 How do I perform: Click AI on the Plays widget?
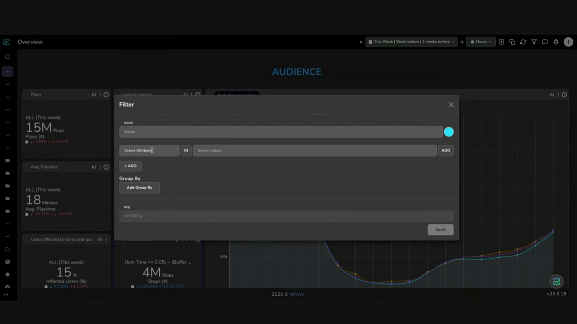94,95
